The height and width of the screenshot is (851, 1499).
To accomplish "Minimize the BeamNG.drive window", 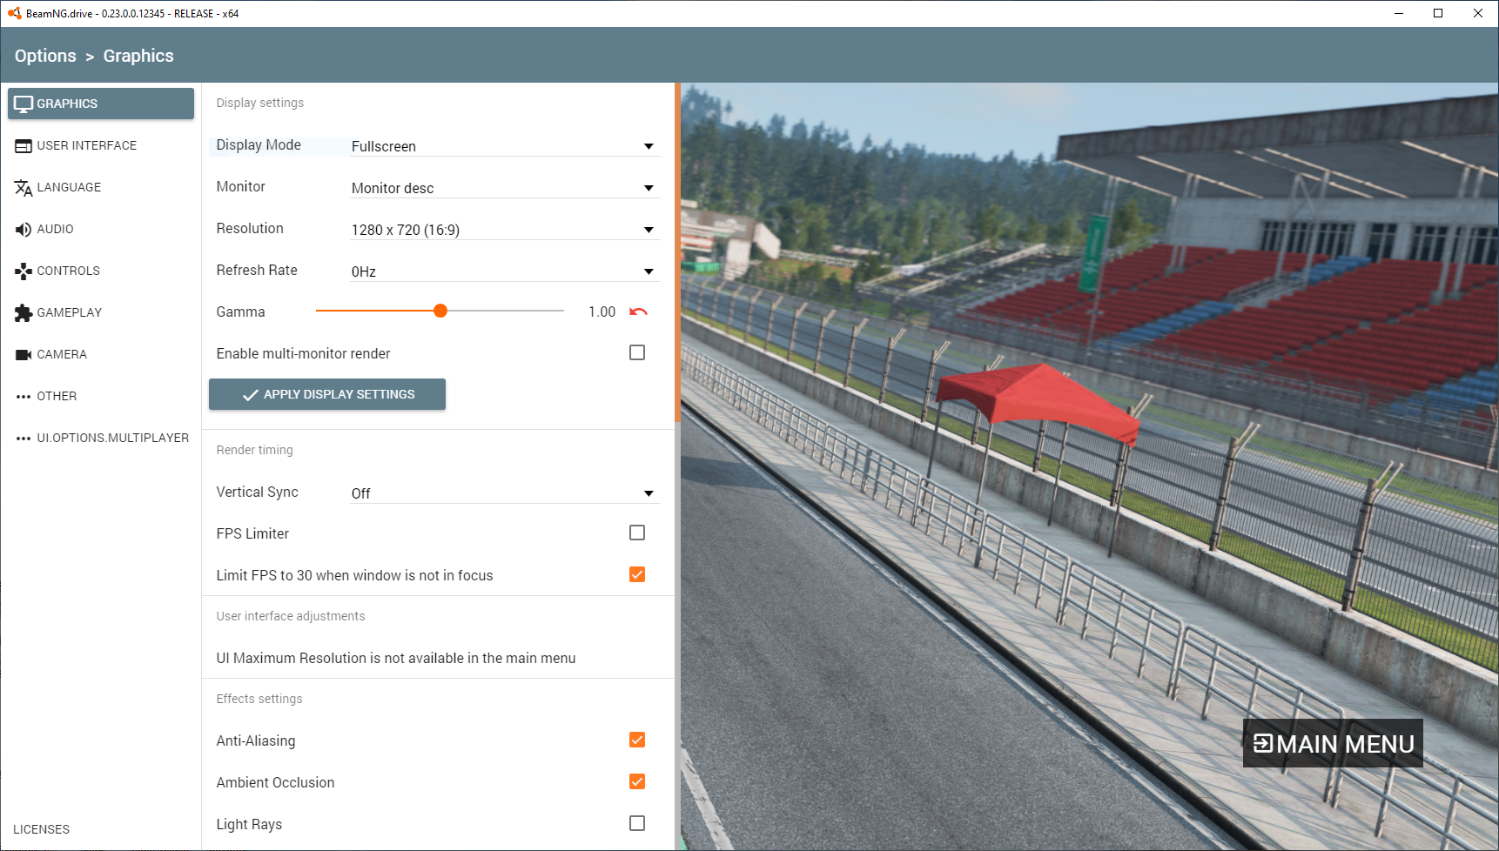I will tap(1399, 13).
